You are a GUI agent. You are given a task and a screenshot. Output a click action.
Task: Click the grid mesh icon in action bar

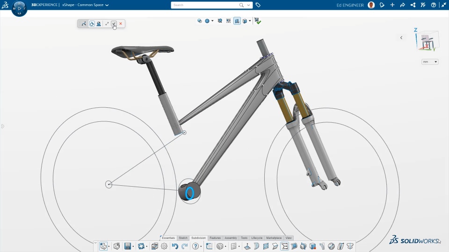(x=234, y=246)
